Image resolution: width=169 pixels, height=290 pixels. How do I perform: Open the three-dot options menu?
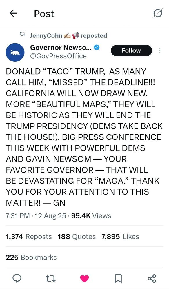tap(159, 50)
